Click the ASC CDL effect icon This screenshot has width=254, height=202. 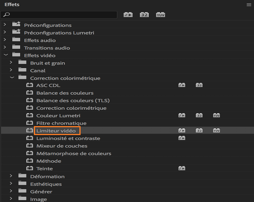coord(29,86)
